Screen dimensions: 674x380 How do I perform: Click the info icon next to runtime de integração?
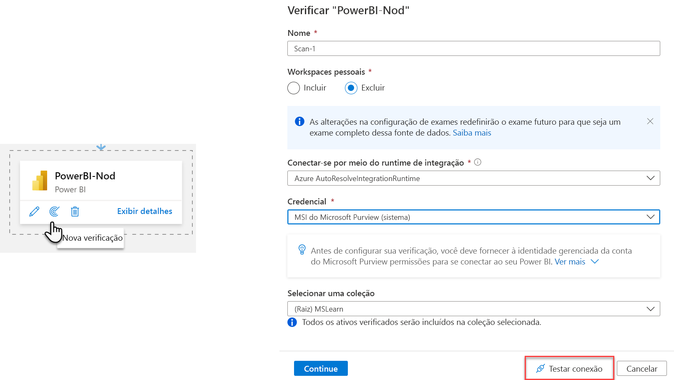pyautogui.click(x=478, y=162)
